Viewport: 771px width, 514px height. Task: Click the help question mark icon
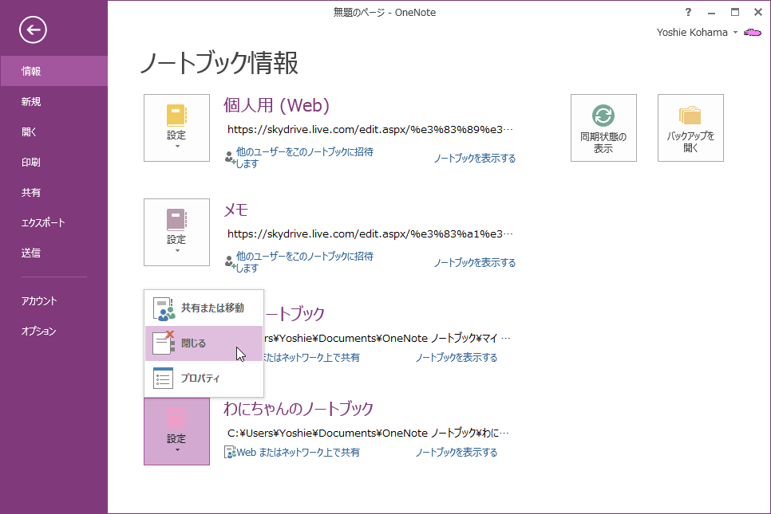coord(688,12)
